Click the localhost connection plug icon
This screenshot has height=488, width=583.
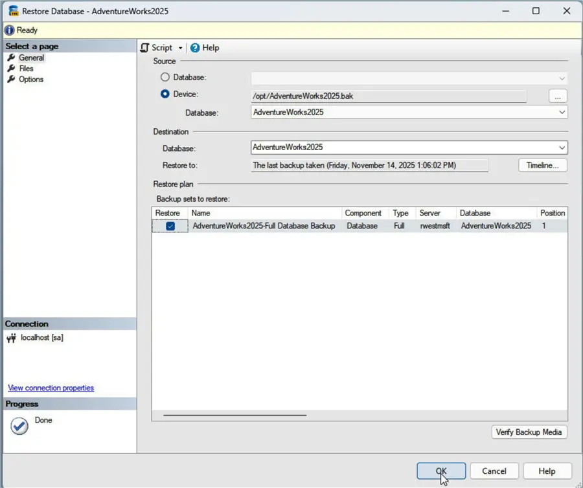click(x=12, y=338)
